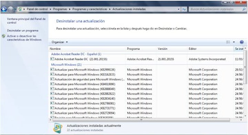
Task: Click the Forward navigation arrow button
Action: [x=11, y=9]
